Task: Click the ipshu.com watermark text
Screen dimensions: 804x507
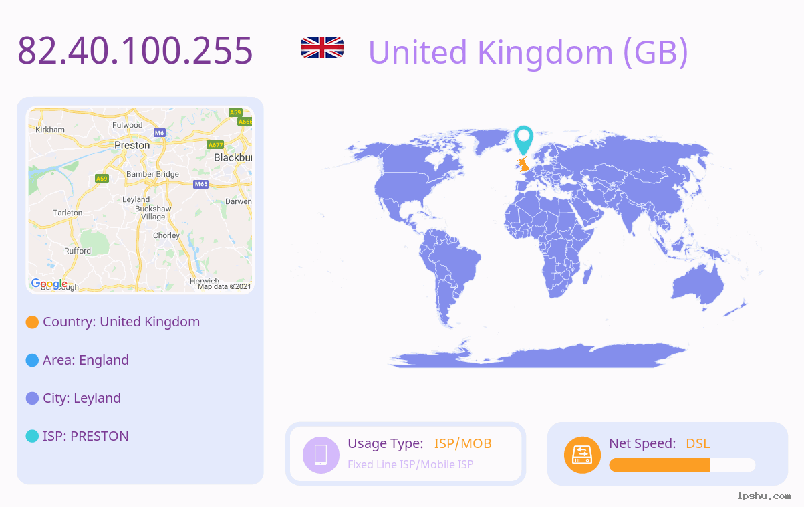Action: 764,496
